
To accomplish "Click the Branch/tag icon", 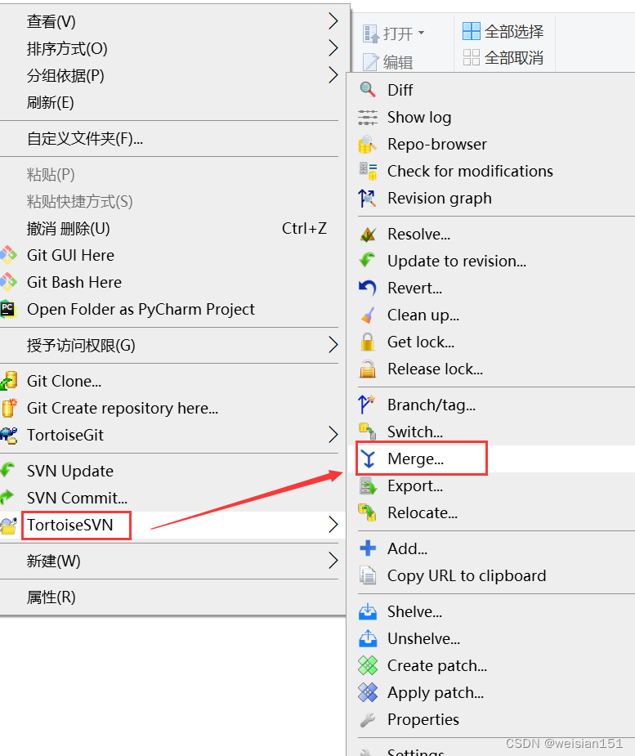I will [x=366, y=405].
